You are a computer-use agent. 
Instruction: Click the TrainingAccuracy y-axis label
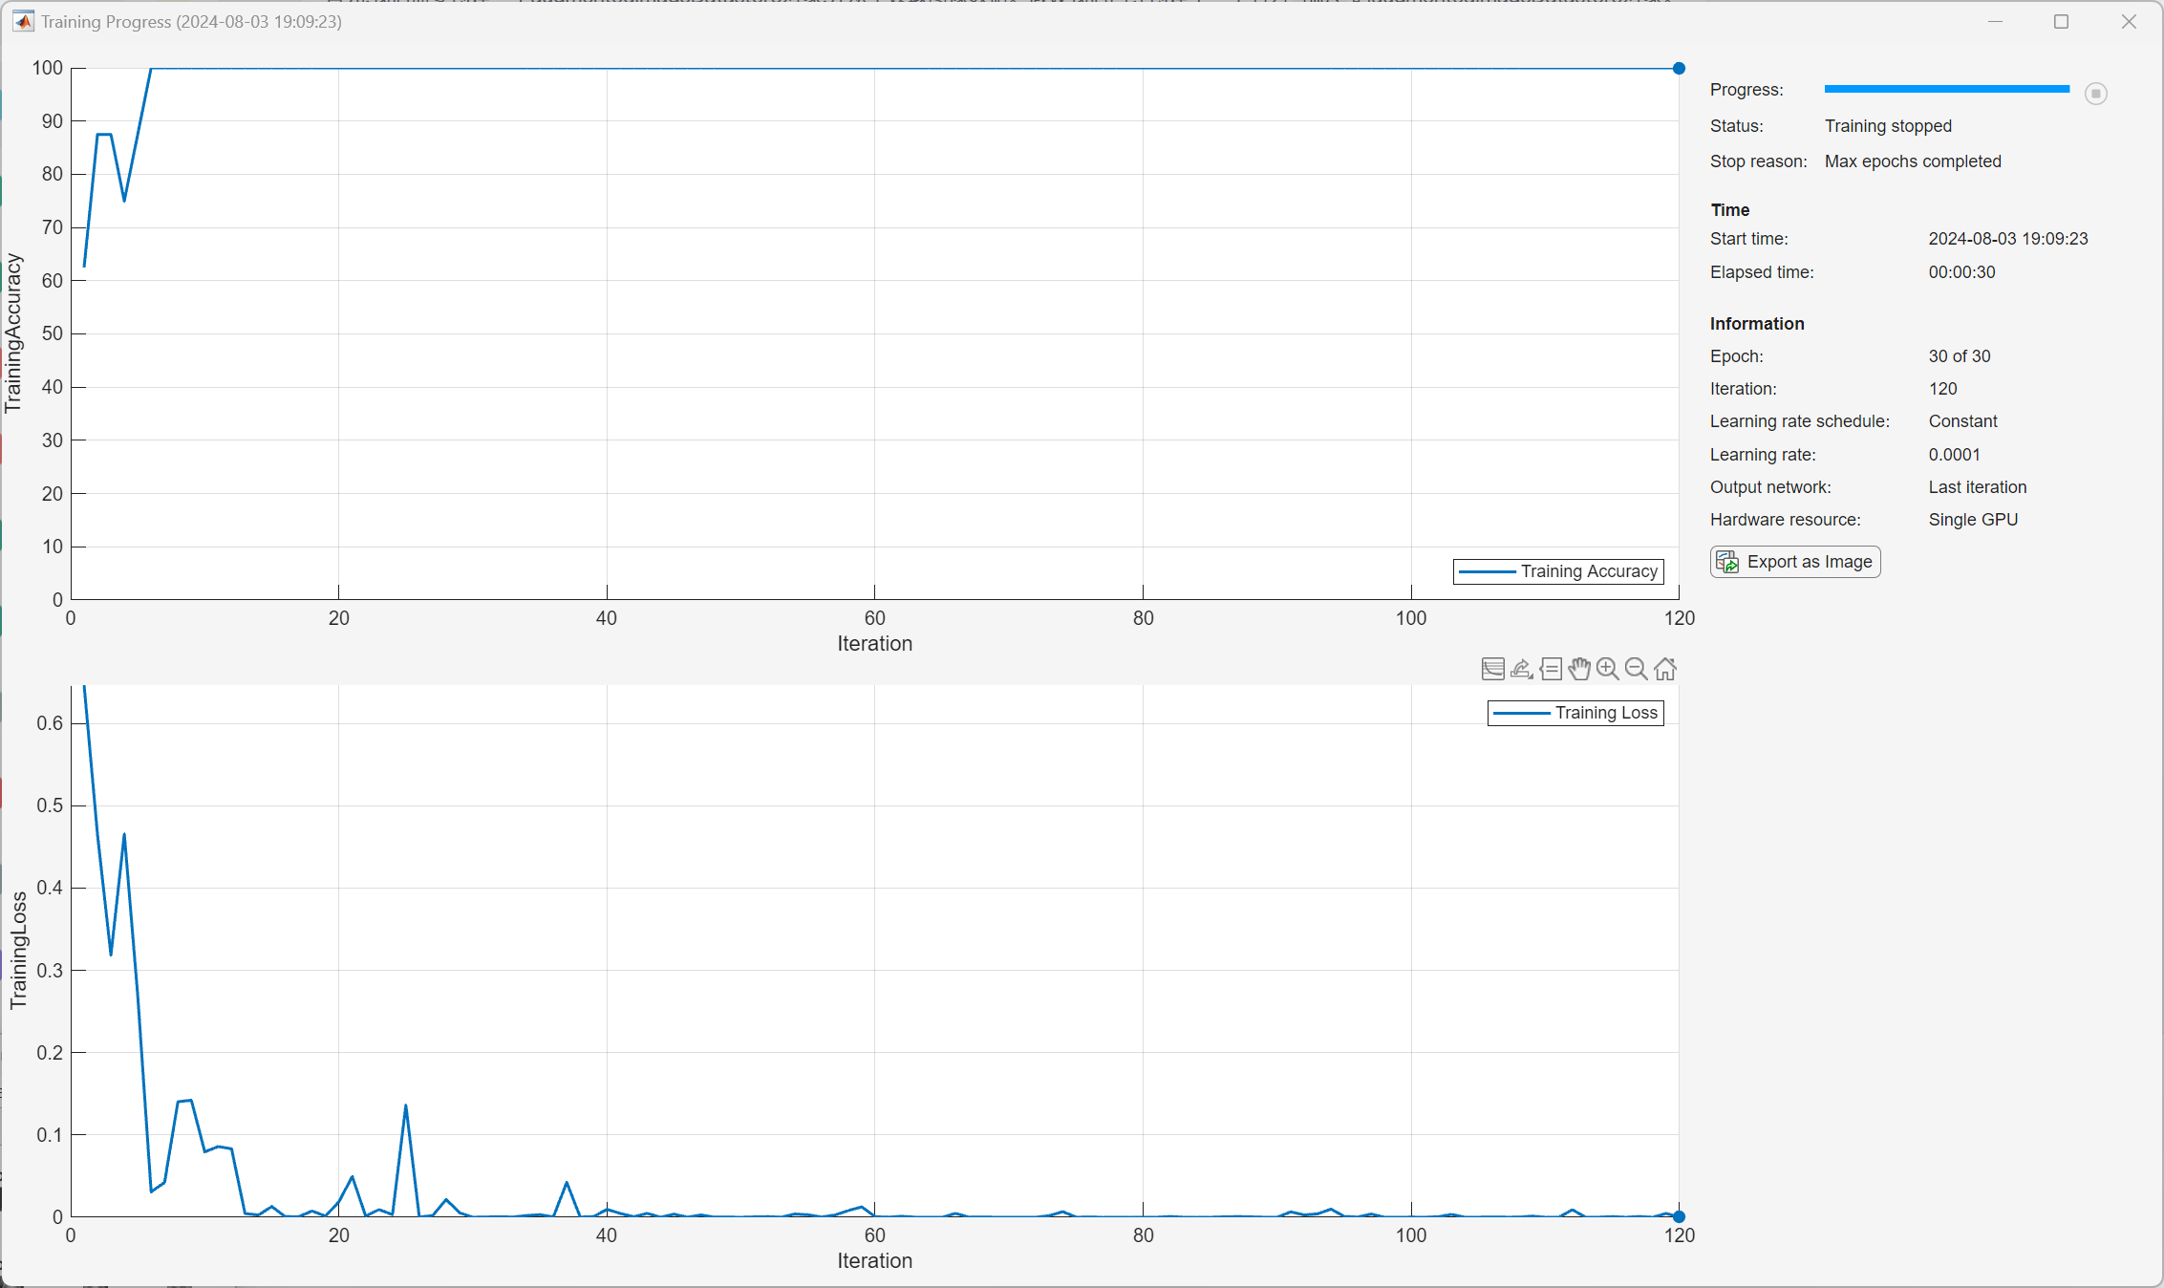13,333
